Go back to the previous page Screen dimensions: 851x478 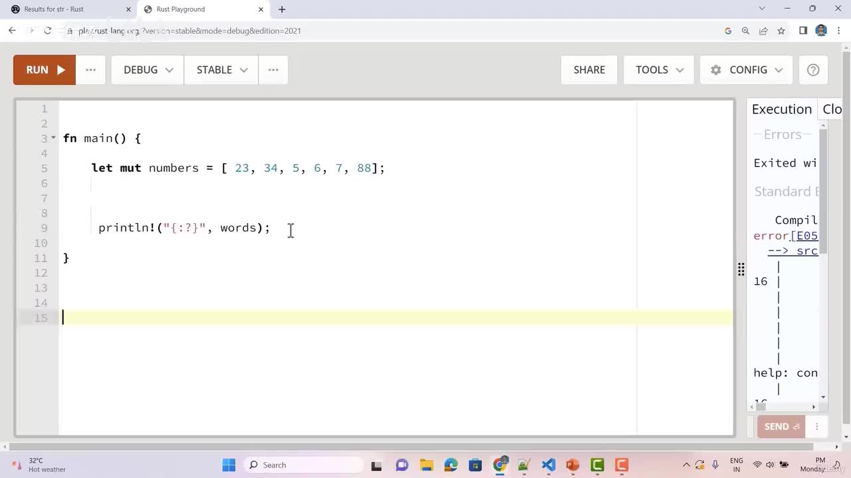(12, 31)
